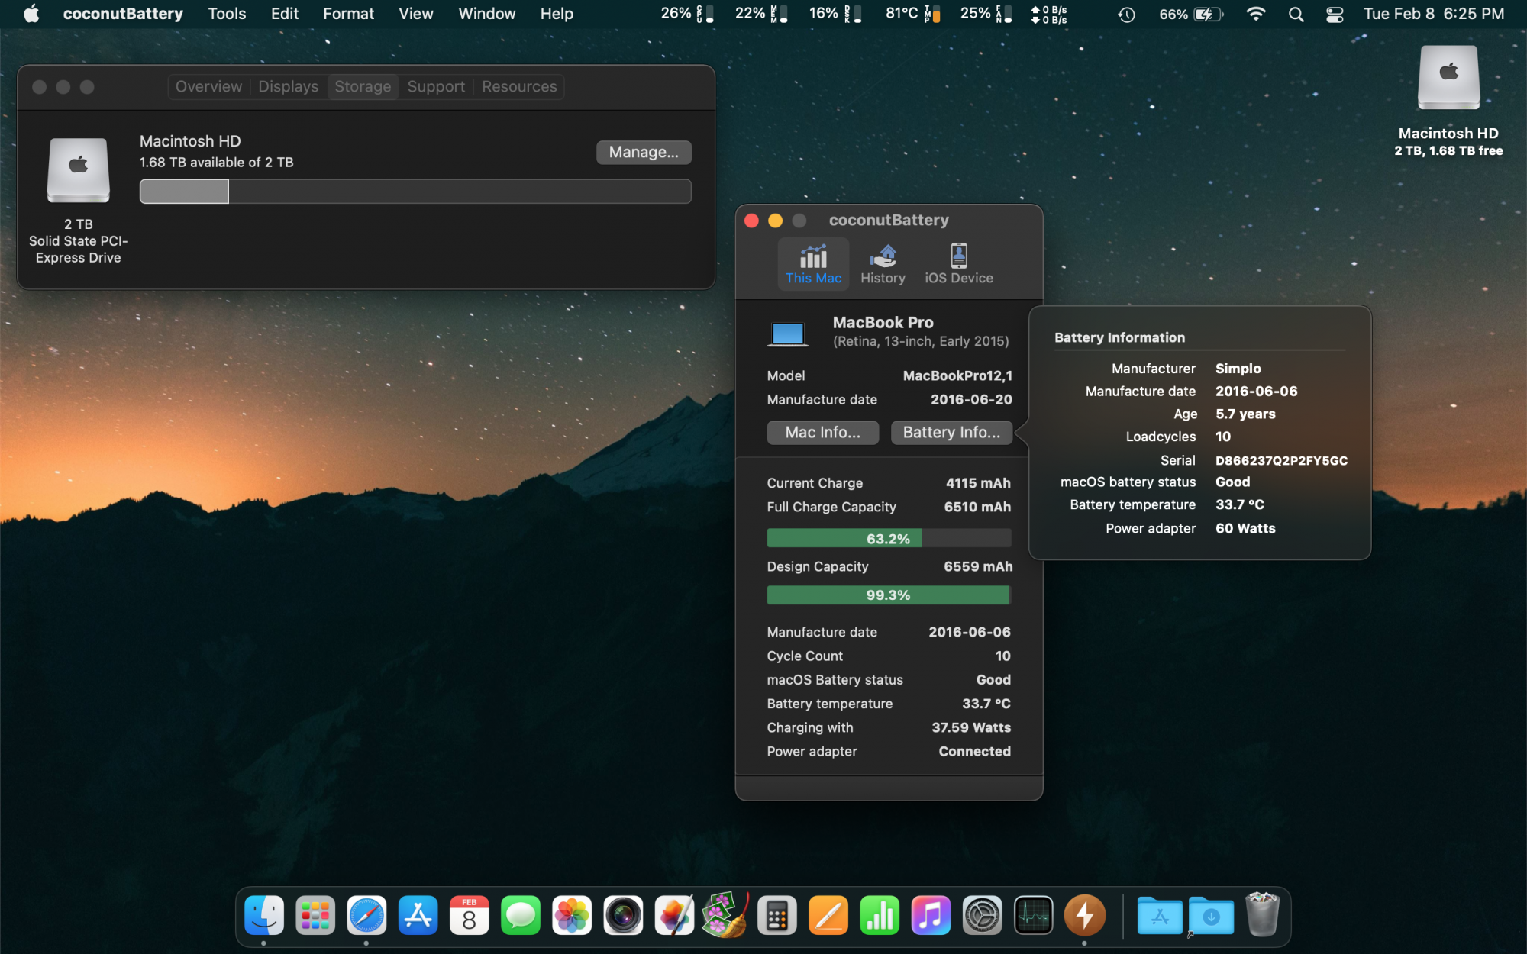Open System Preferences from the Dock
The width and height of the screenshot is (1527, 954).
(x=982, y=915)
